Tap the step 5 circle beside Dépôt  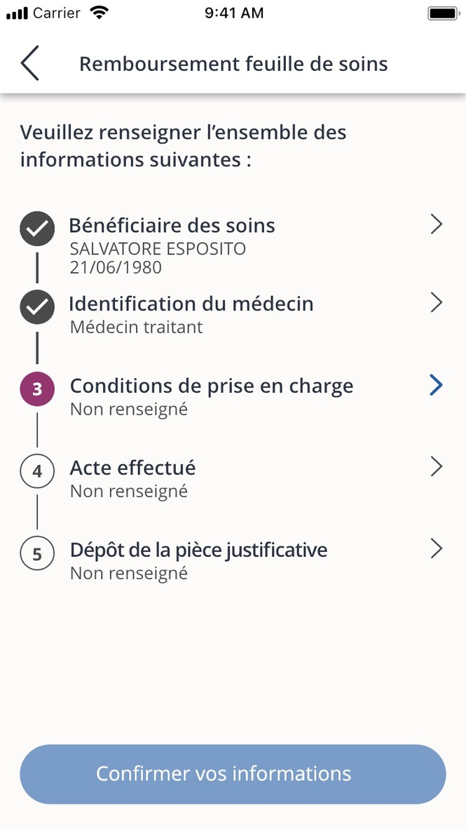tap(36, 553)
